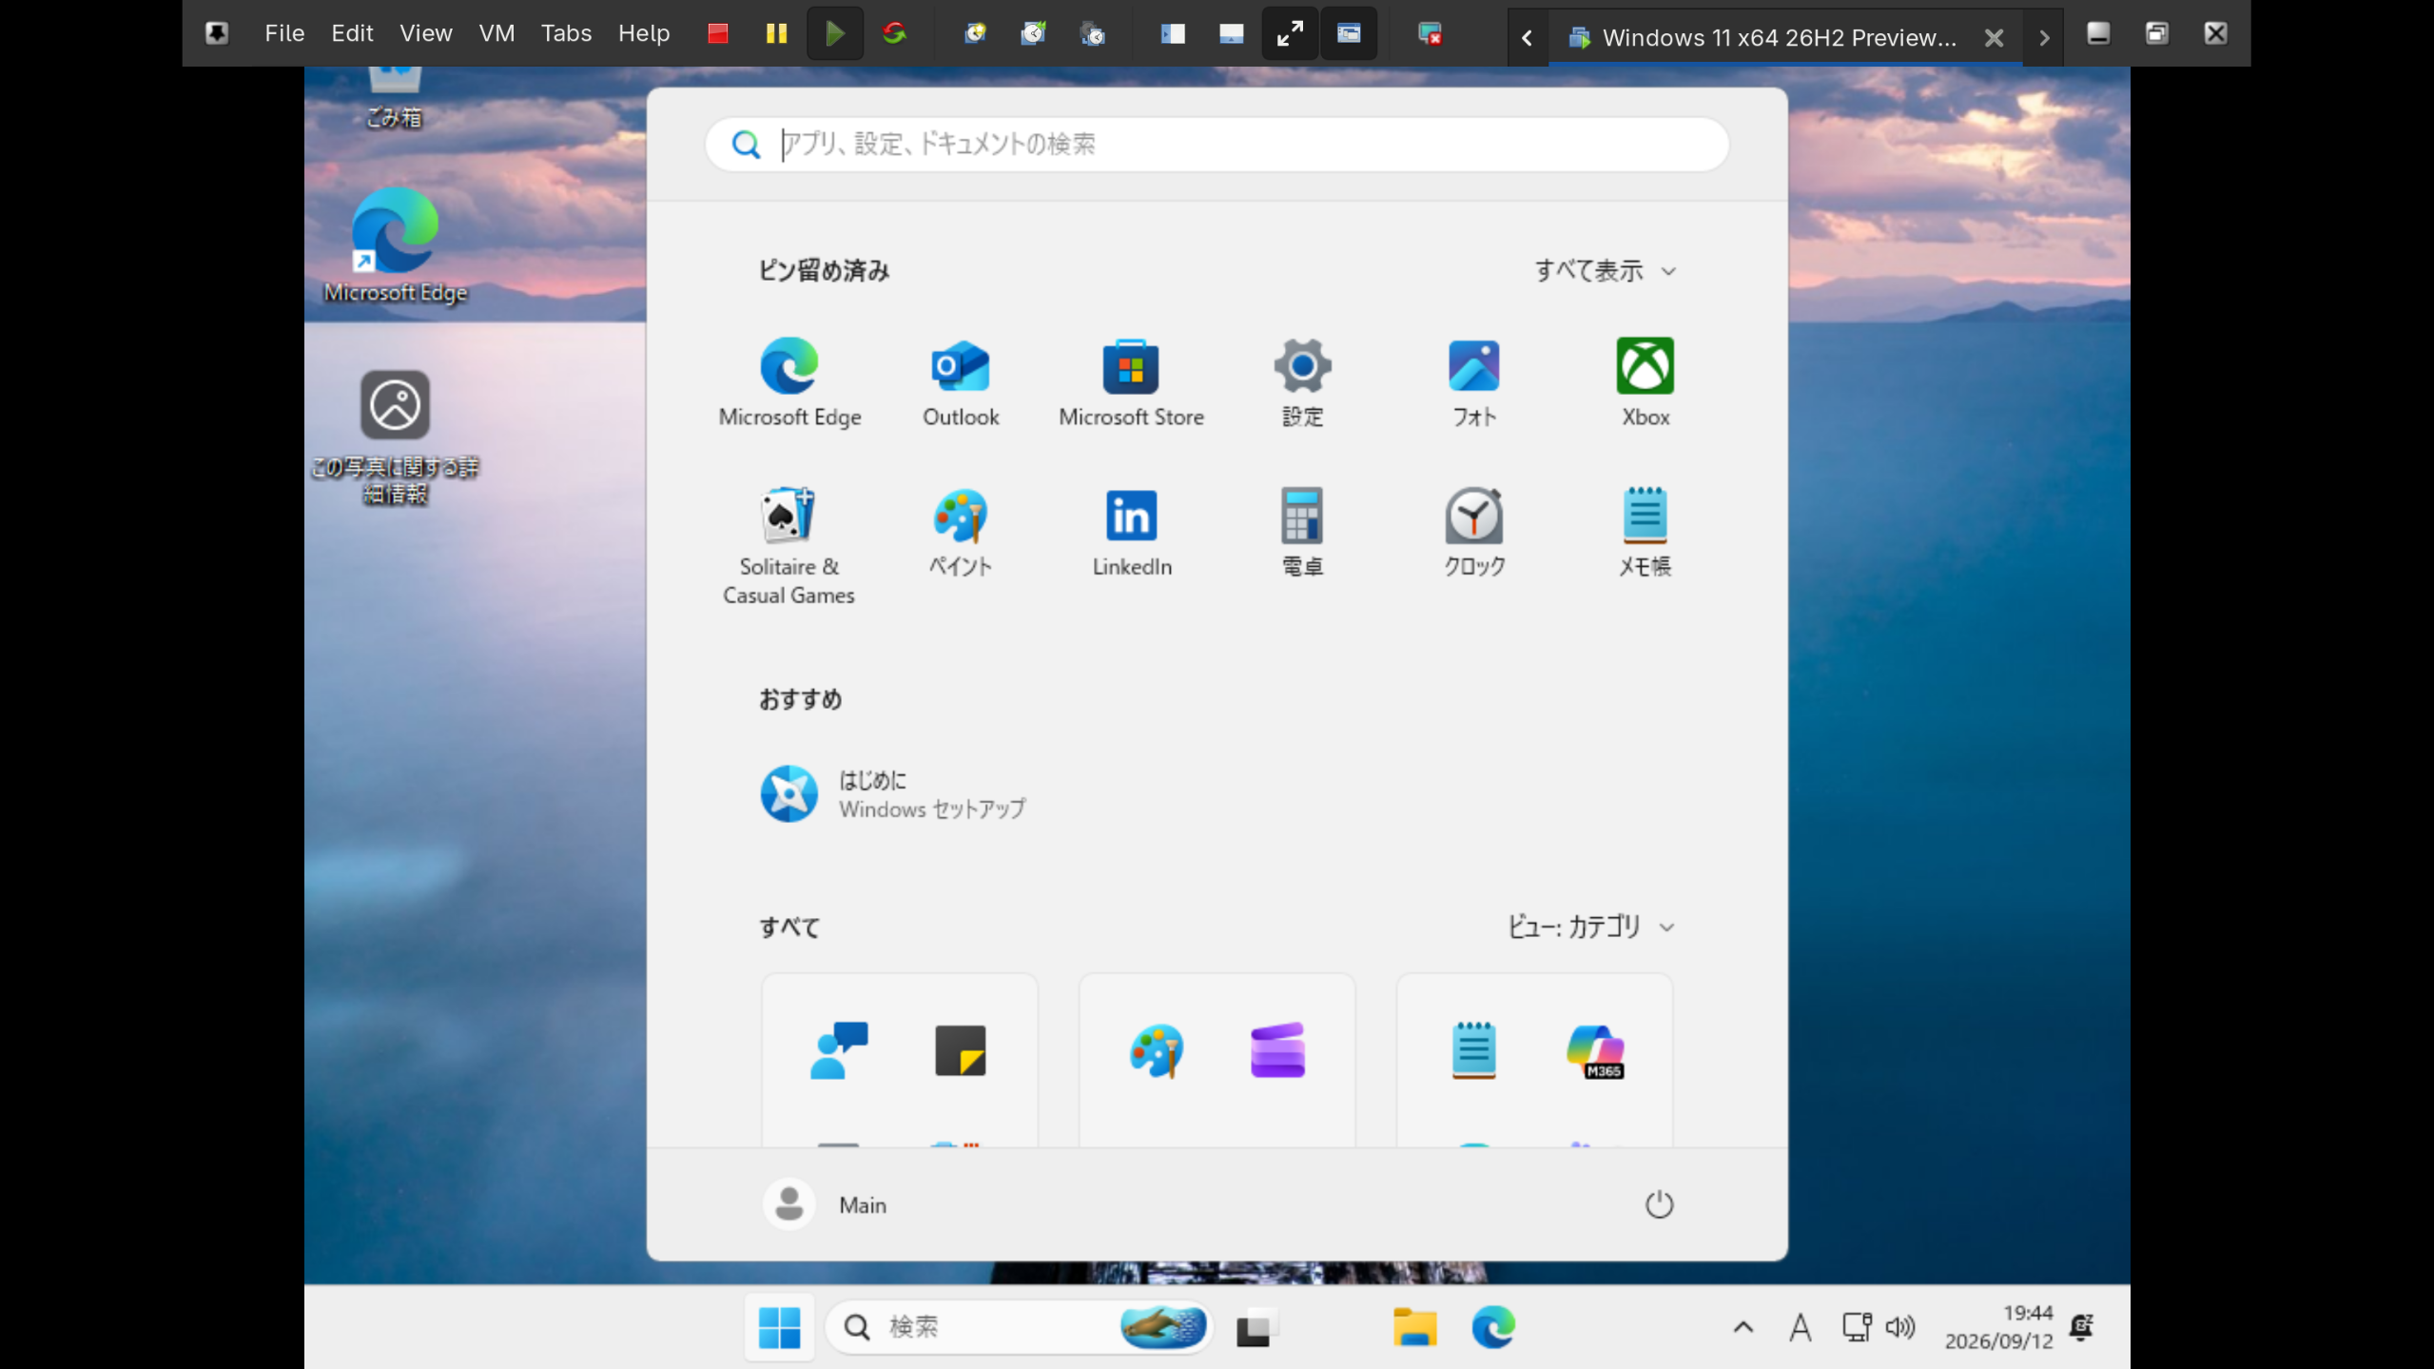Click the volume speaker icon in system tray
2434x1369 pixels.
pyautogui.click(x=1900, y=1327)
